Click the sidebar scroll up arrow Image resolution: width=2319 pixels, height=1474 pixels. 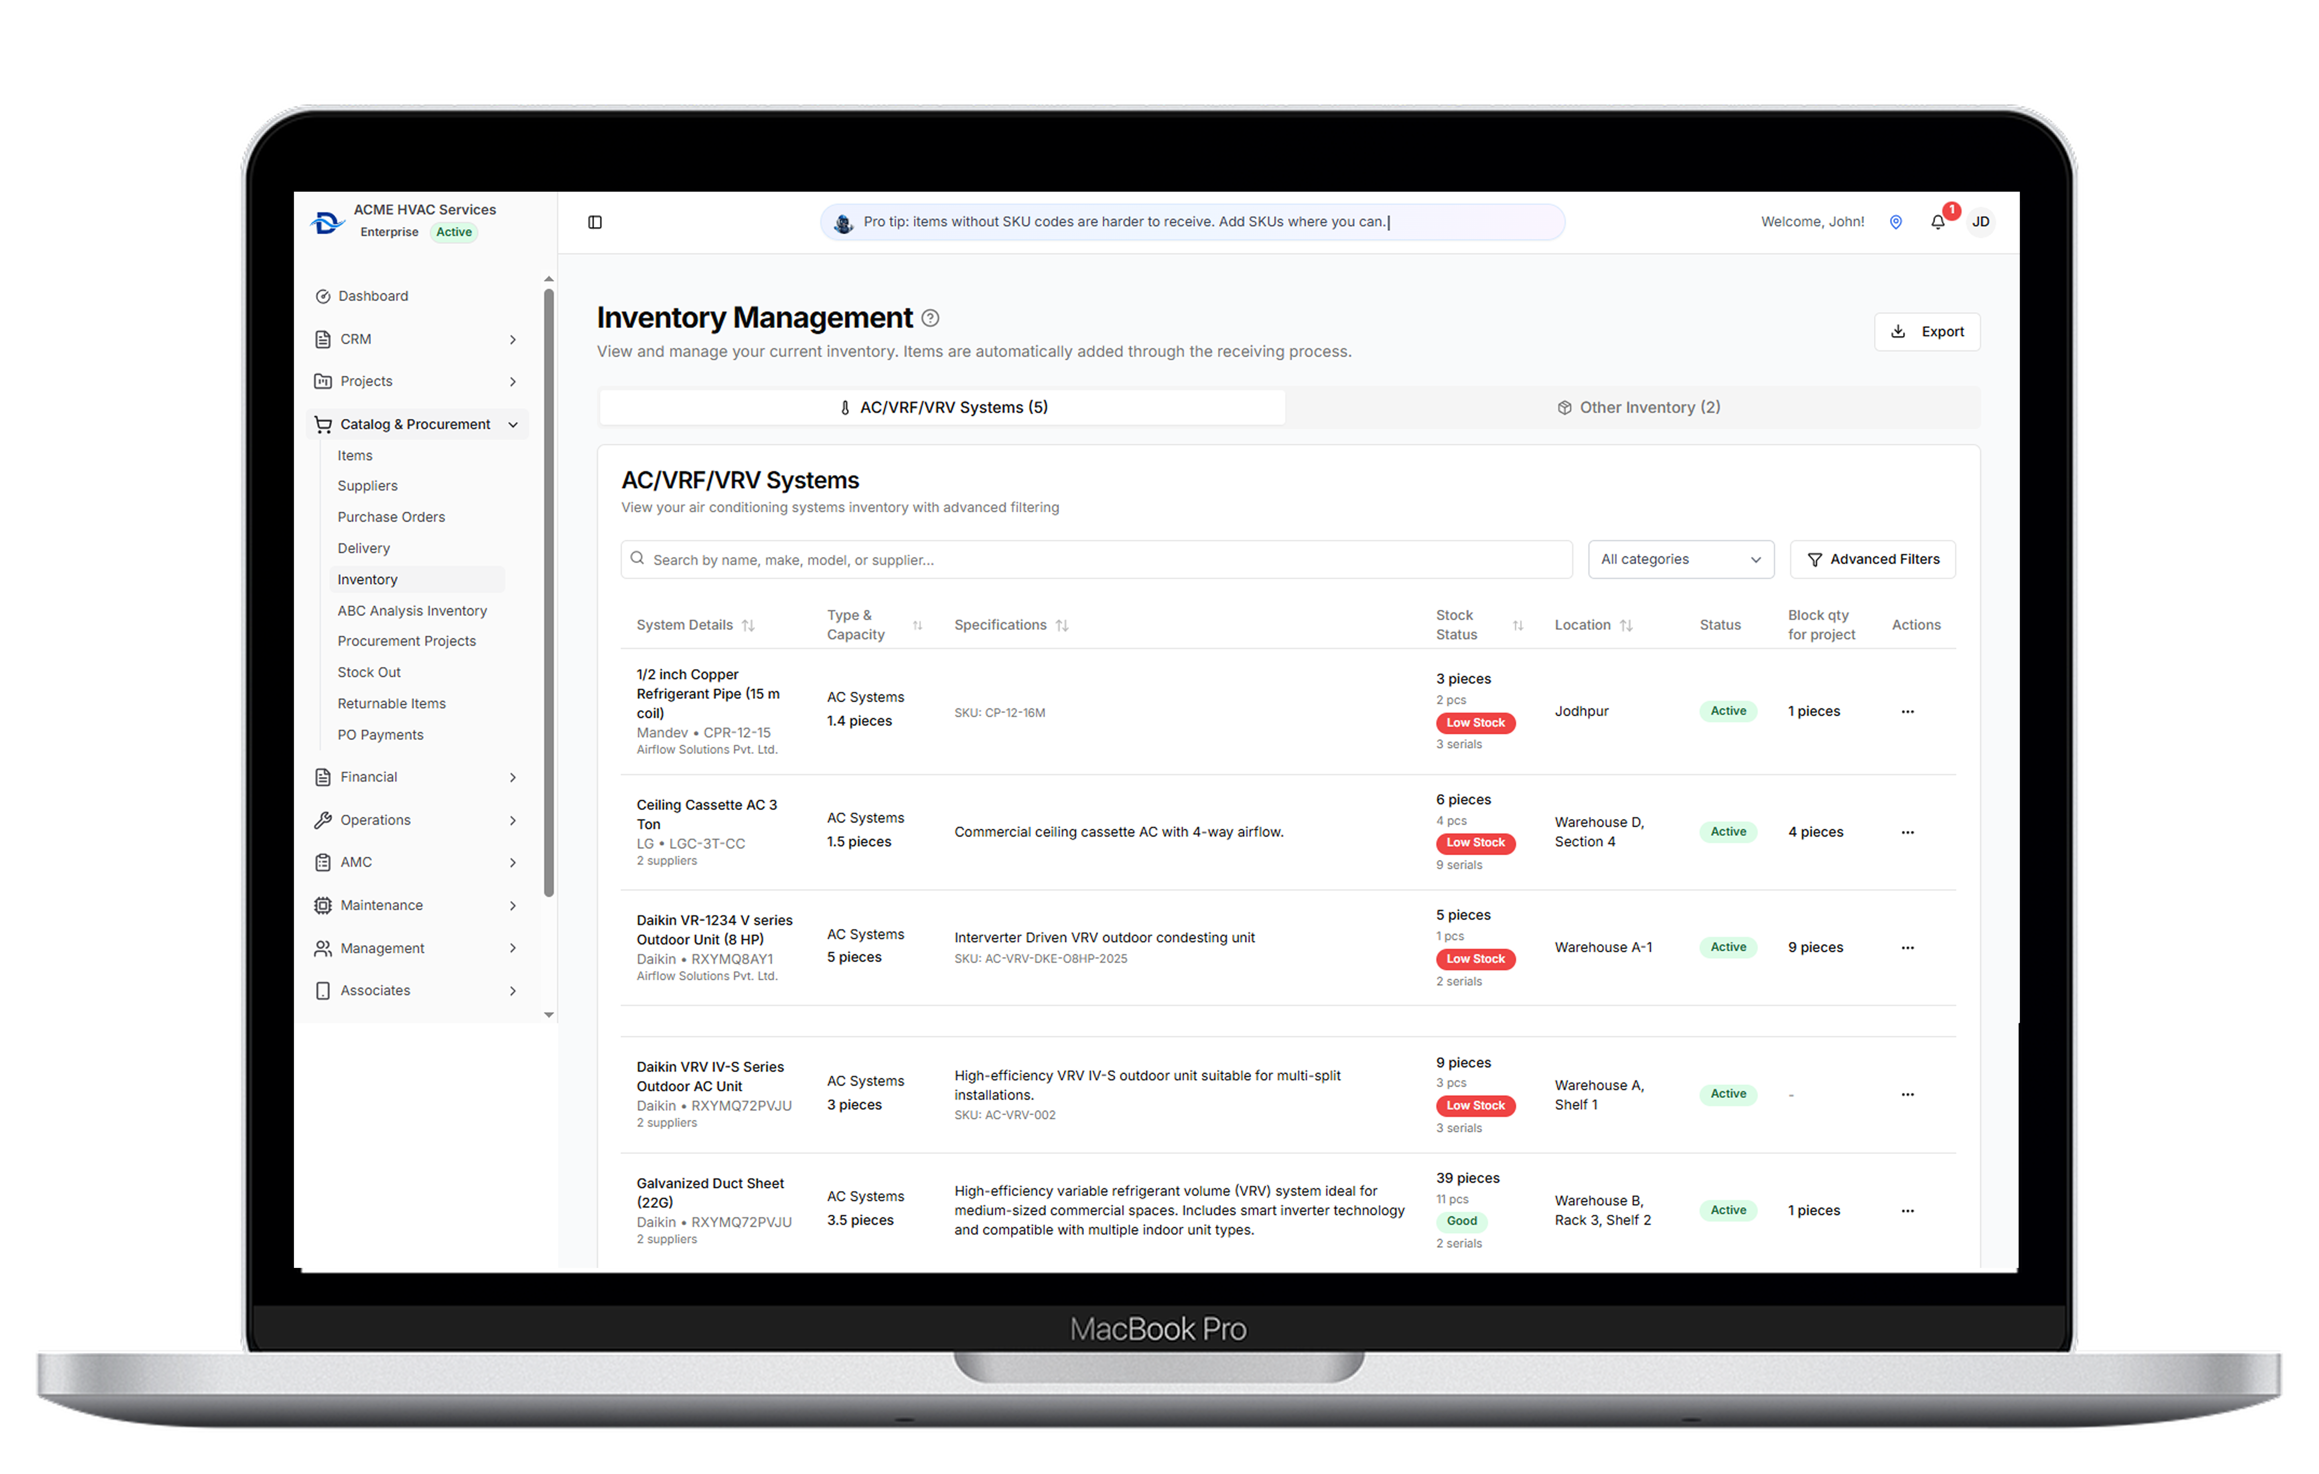(549, 279)
